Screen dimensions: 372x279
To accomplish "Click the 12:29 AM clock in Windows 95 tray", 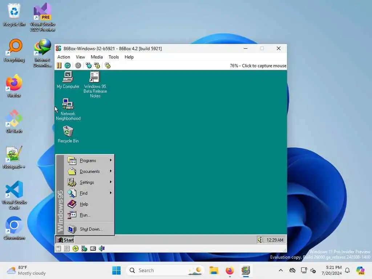I will click(275, 240).
